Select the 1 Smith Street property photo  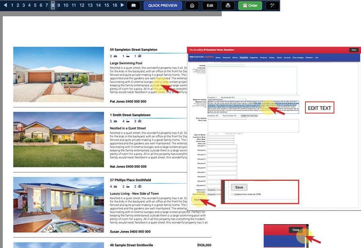58,139
